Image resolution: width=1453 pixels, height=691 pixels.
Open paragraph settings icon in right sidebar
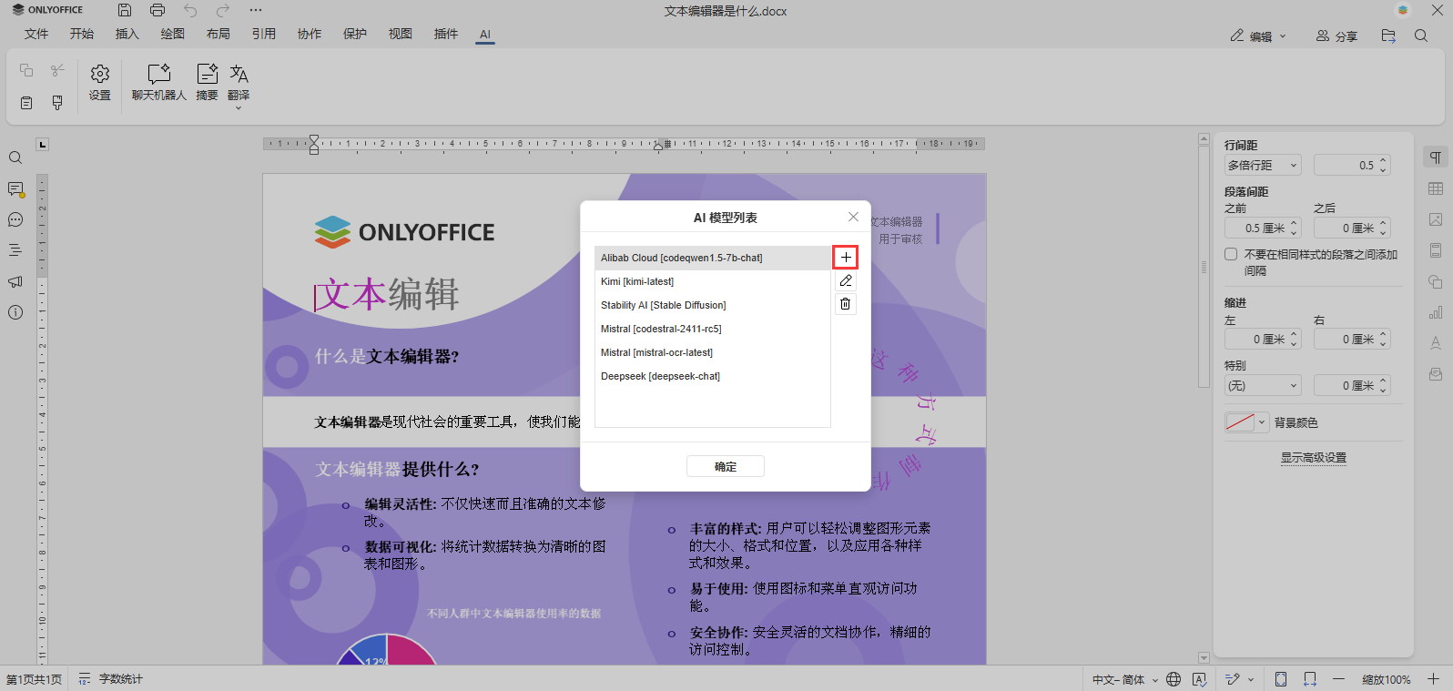[1436, 158]
